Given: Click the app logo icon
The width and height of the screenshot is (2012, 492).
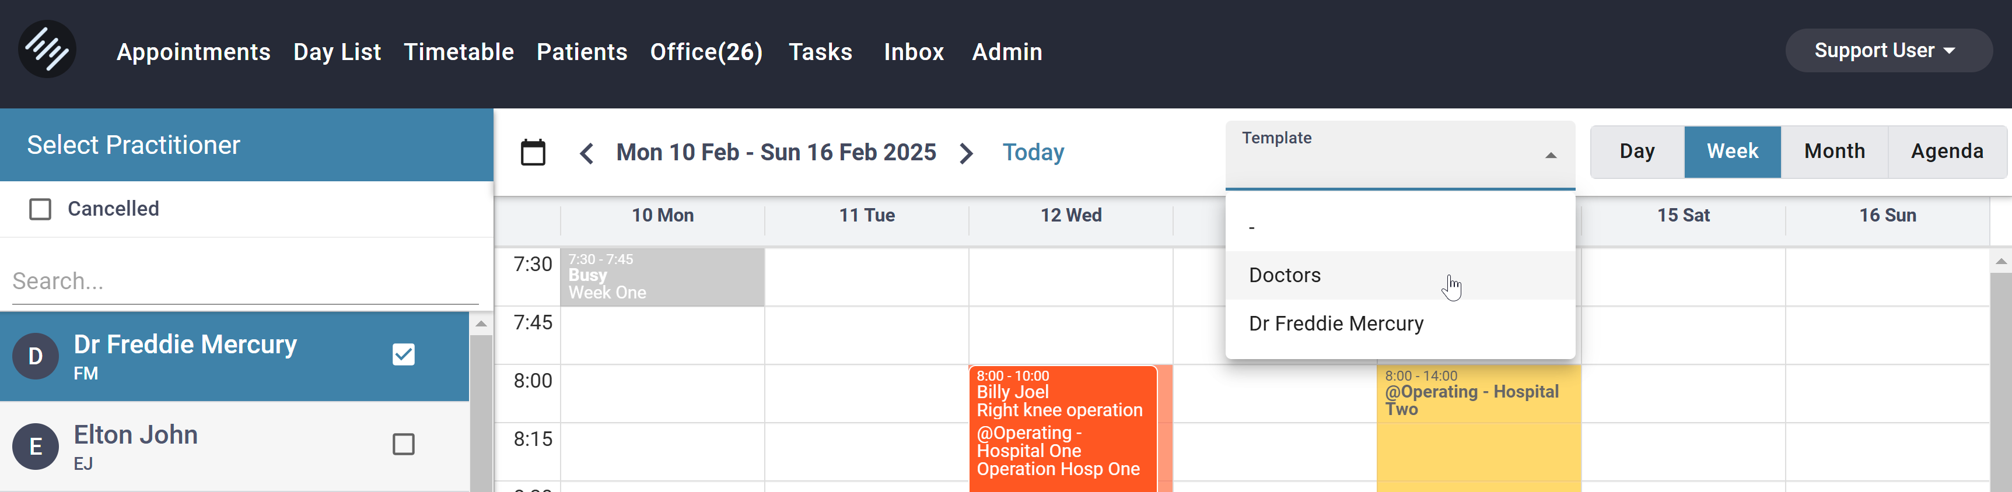Looking at the screenshot, I should tap(48, 48).
